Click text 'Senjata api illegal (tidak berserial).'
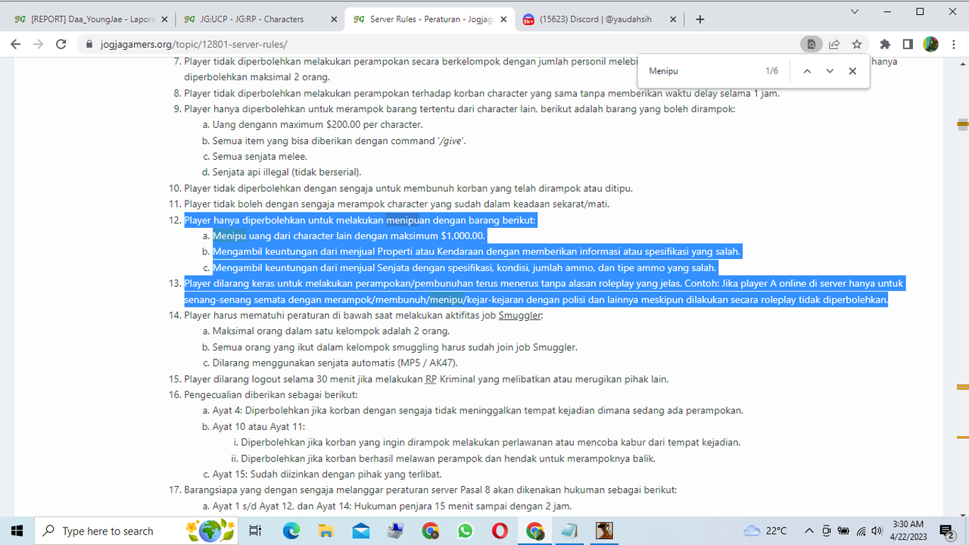 tap(287, 172)
